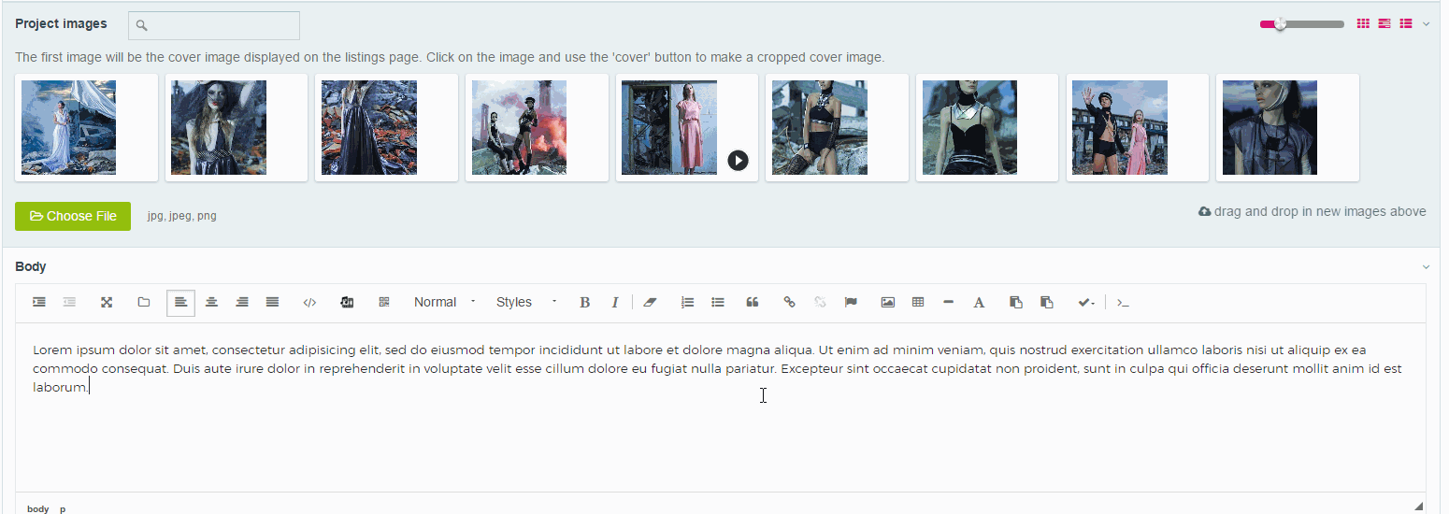Click the thumbnail size slider handle
Image resolution: width=1449 pixels, height=514 pixels.
1280,24
